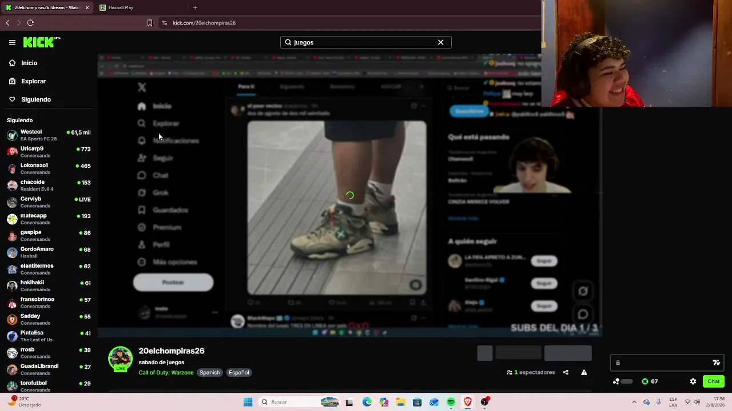Click the green Chat send button

[714, 381]
